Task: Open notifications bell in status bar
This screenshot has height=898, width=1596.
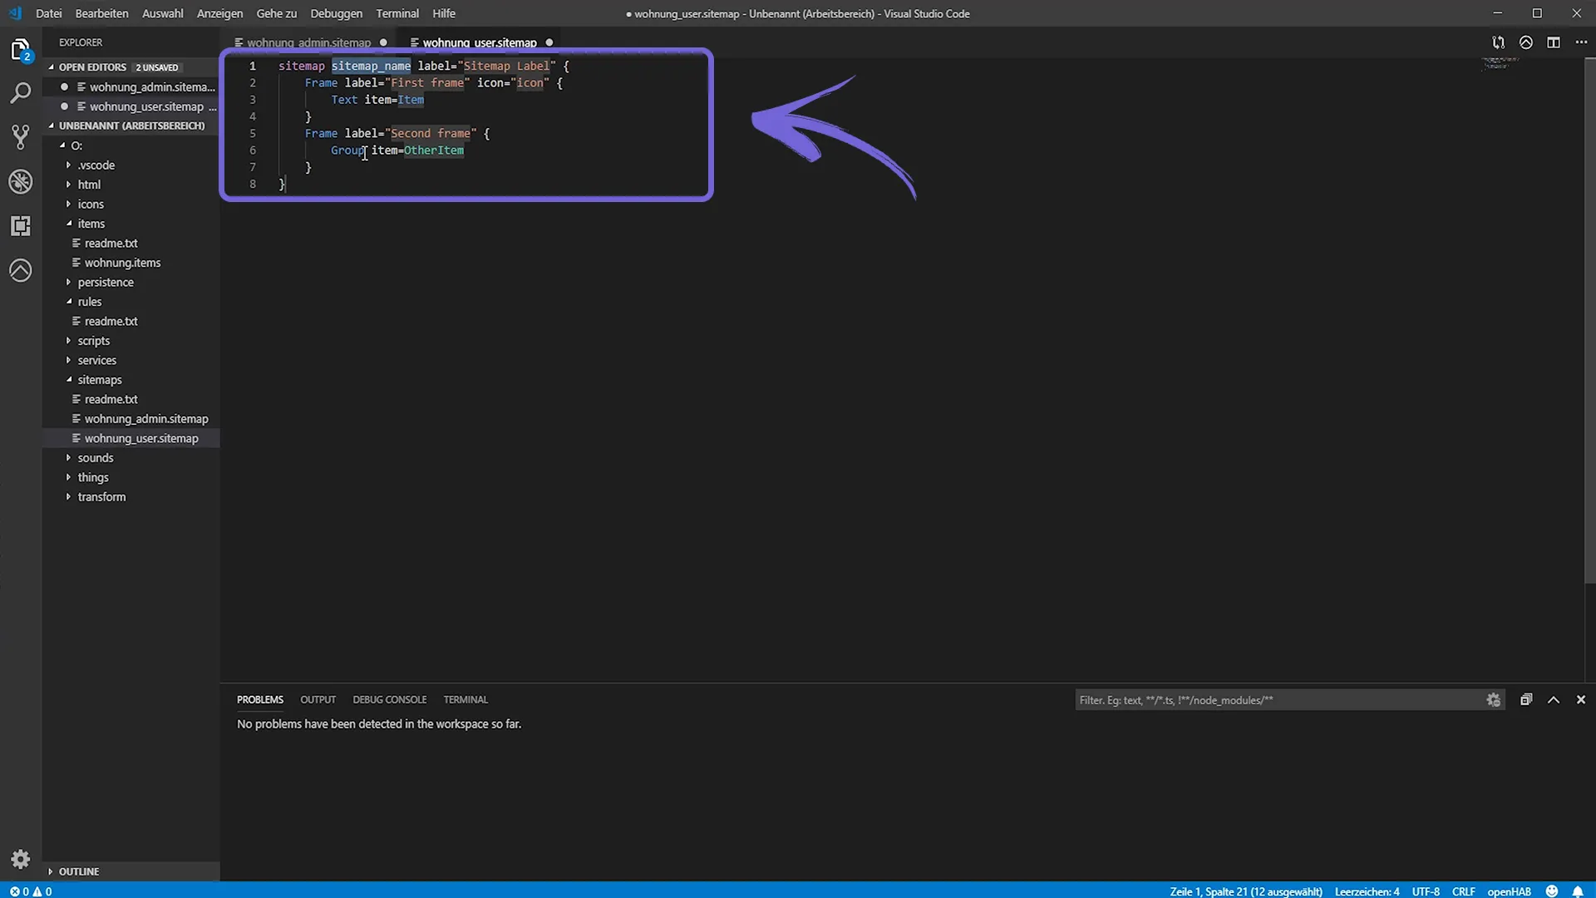Action: (1577, 891)
